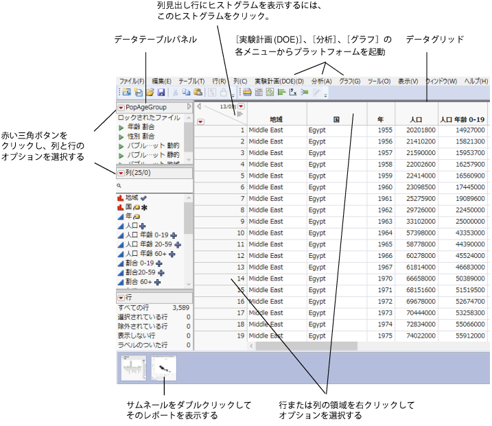The width and height of the screenshot is (492, 426).
Task: Click the grayed pencil edit icon
Action: point(316,92)
